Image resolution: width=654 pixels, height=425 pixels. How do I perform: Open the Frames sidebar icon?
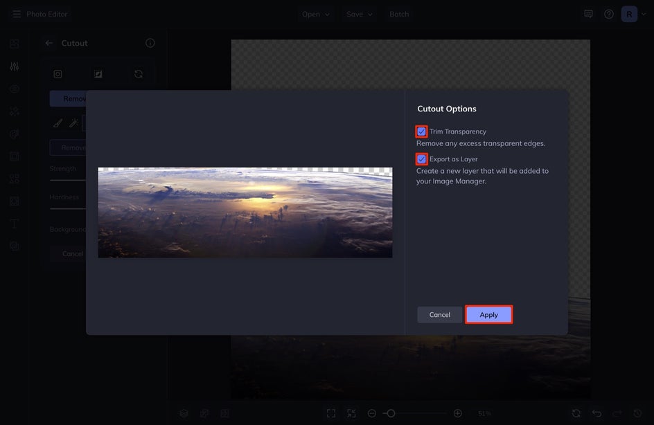click(x=15, y=156)
